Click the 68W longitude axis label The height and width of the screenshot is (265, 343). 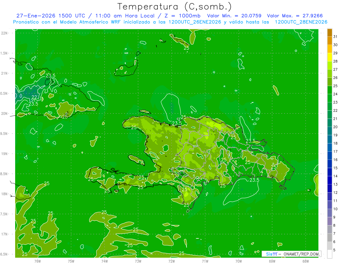tap(305, 261)
